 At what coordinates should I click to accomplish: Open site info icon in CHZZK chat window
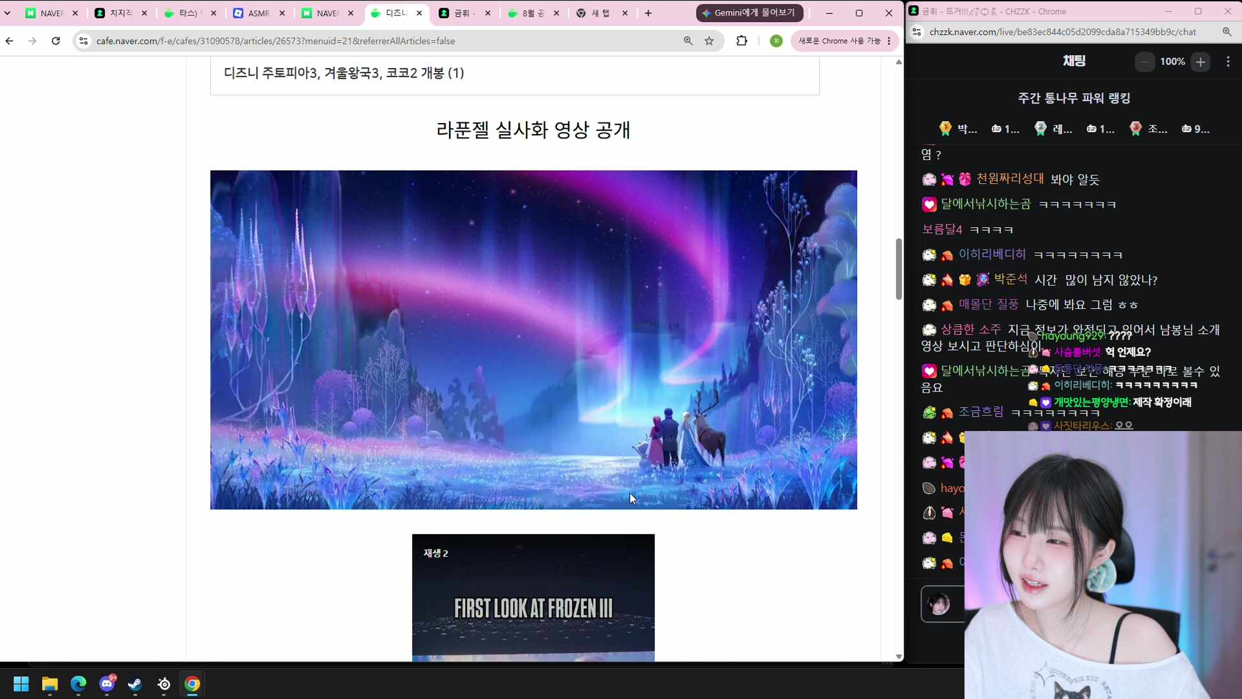(917, 32)
